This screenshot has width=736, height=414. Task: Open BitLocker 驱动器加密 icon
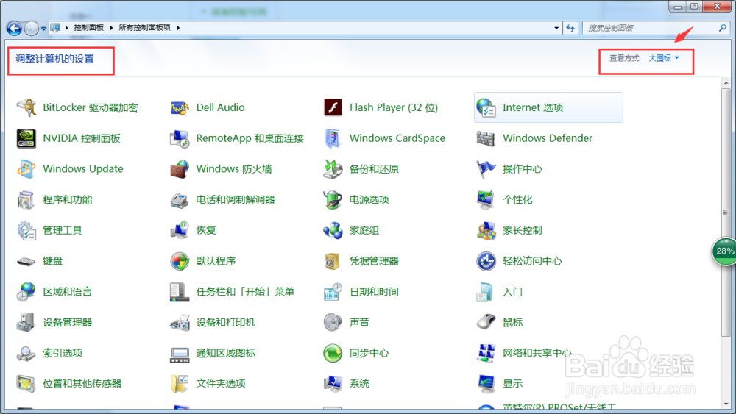click(26, 107)
